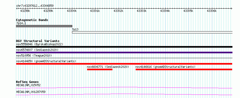Click the ruler's left end arrow
Image resolution: width=240 pixels, height=98 pixels.
[17, 8]
